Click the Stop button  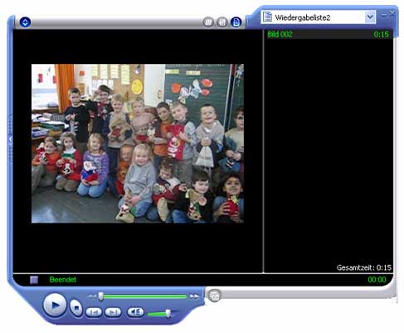[76, 307]
